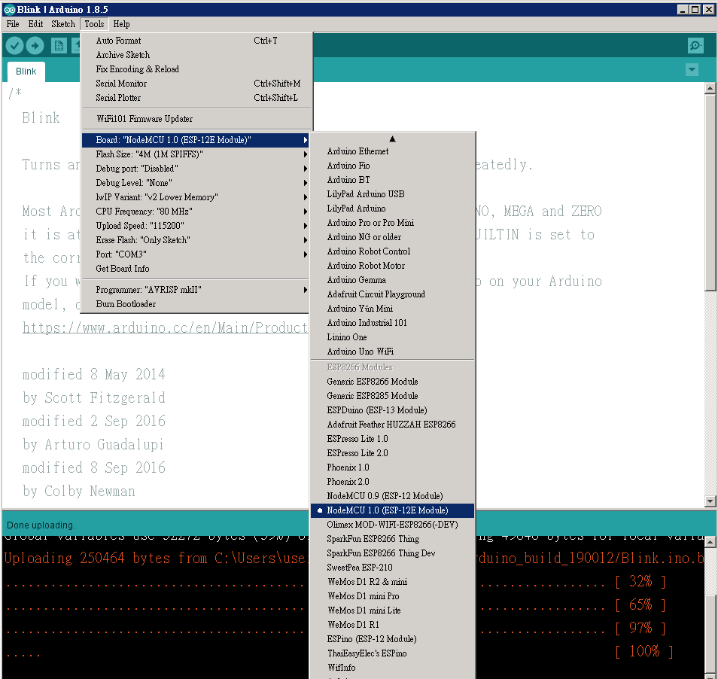The height and width of the screenshot is (679, 718).
Task: Click Burn Bootloader
Action: click(x=196, y=304)
